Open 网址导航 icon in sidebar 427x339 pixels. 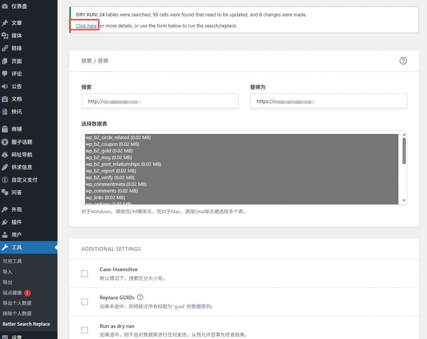tap(5, 155)
